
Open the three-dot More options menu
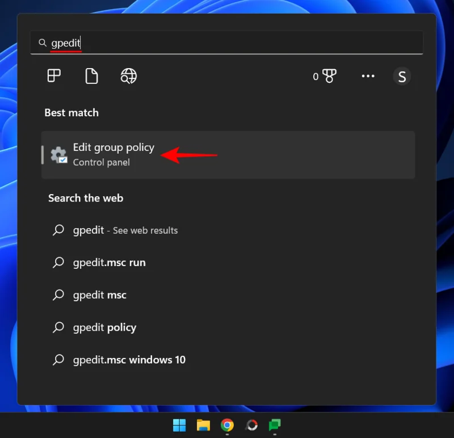[x=368, y=76]
